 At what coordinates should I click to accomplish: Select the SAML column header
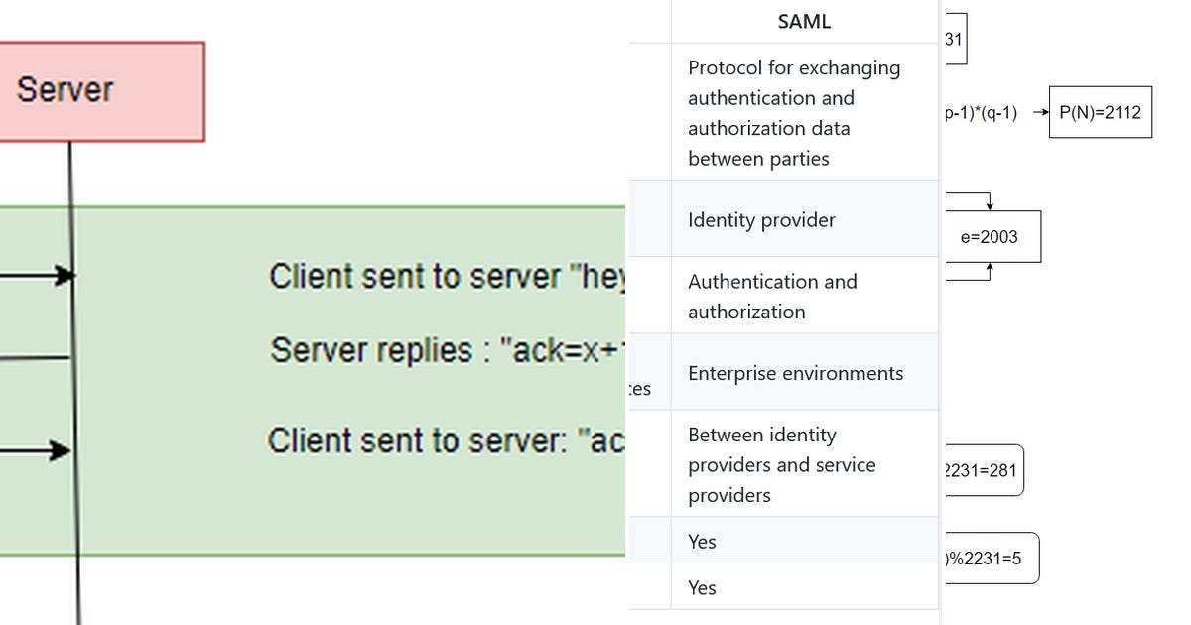point(804,22)
